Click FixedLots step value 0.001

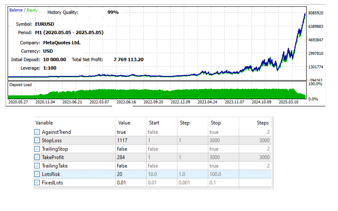pos(184,183)
